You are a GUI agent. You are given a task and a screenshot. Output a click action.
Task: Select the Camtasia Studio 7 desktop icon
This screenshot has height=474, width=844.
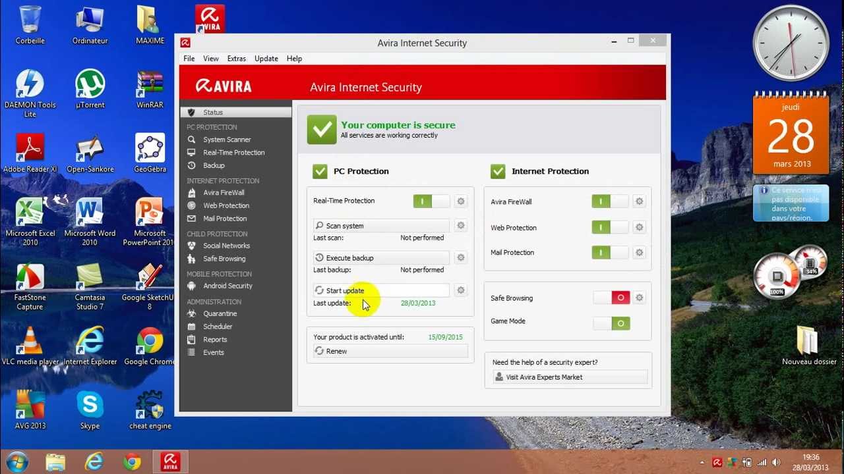[90, 286]
